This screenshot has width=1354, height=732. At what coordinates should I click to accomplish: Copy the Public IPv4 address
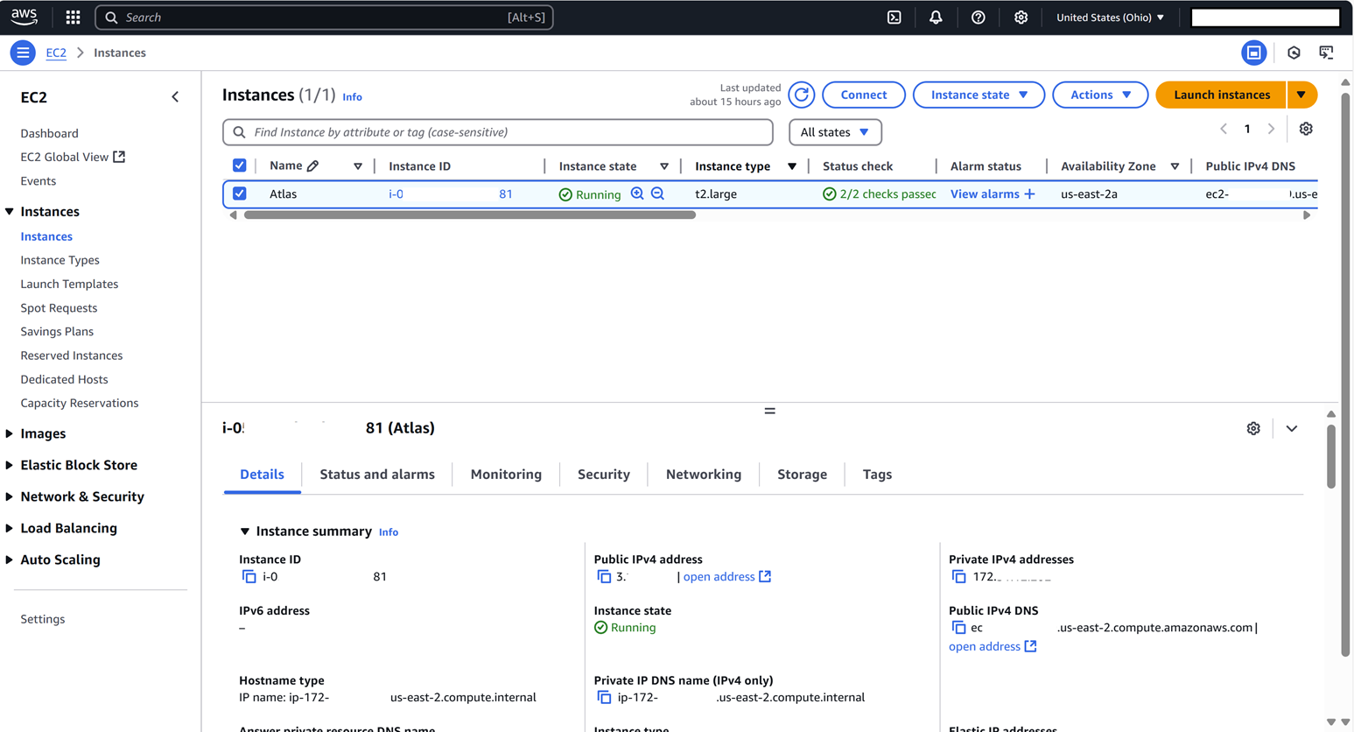[x=604, y=576]
